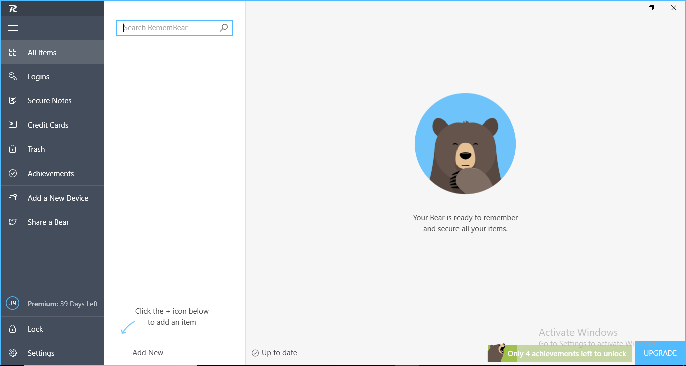The height and width of the screenshot is (366, 686).
Task: Open the hamburger menu icon
Action: pos(13,28)
